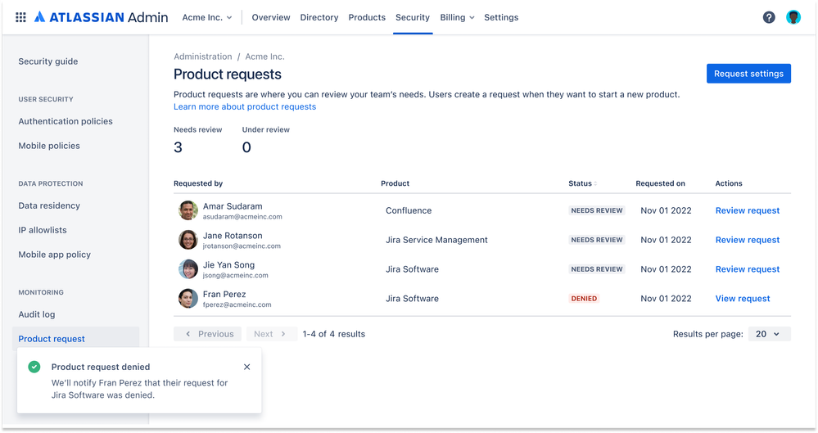The height and width of the screenshot is (433, 818).
Task: Open IP allowlists in sidebar
Action: coord(43,230)
